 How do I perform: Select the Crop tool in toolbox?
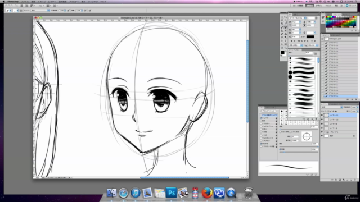point(282,24)
